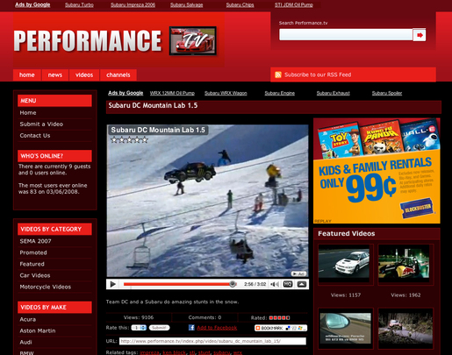Mute the video player volume
The width and height of the screenshot is (452, 355).
click(274, 284)
